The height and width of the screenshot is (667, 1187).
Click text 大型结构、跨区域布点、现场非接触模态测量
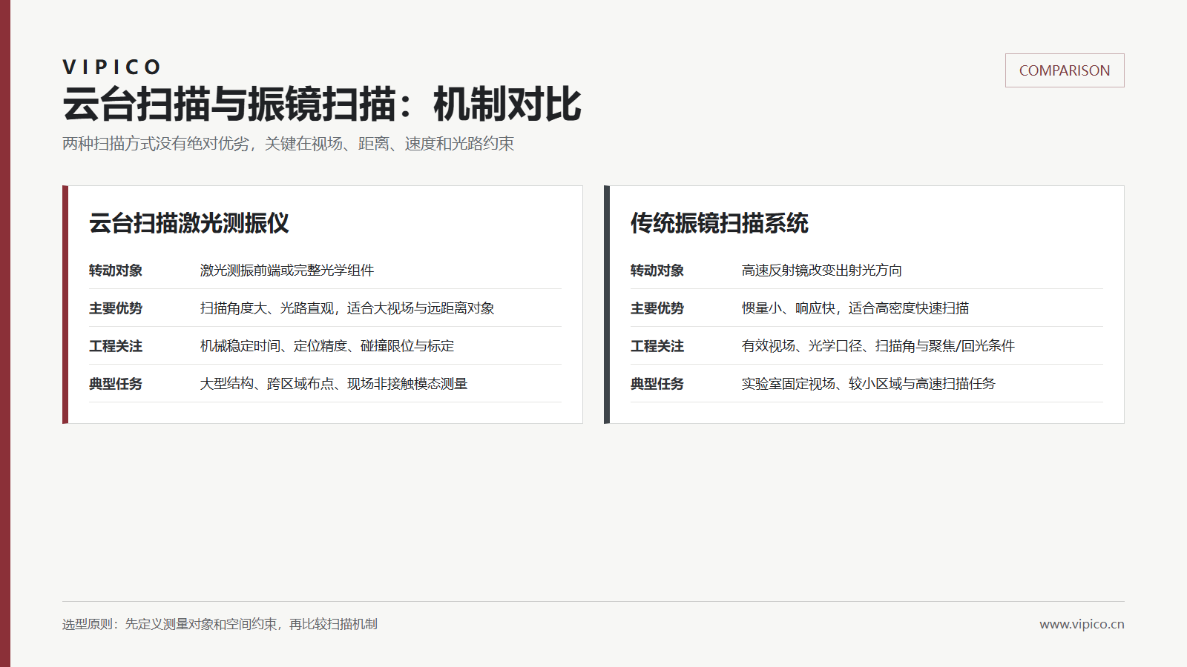click(x=334, y=384)
